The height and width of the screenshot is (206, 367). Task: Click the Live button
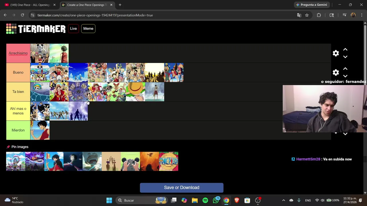73,29
